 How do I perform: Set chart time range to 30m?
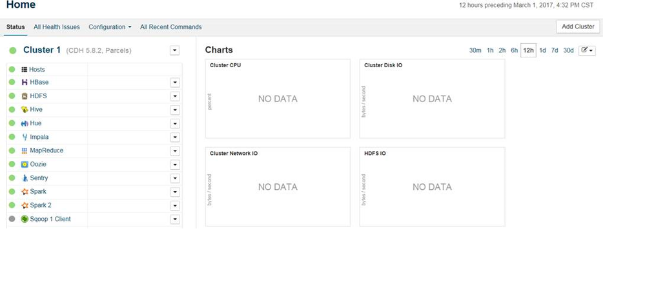click(475, 50)
